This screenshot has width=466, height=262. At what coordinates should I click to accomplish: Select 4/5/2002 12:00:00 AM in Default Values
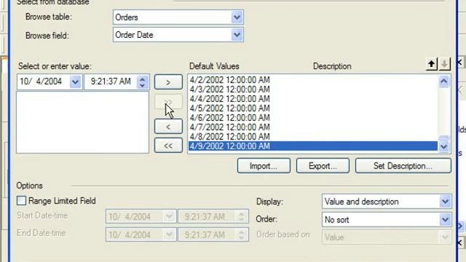pyautogui.click(x=313, y=108)
